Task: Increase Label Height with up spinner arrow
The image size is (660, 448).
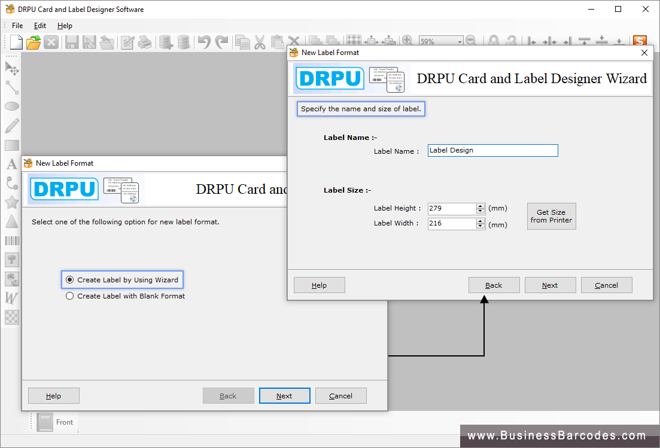Action: [x=480, y=206]
